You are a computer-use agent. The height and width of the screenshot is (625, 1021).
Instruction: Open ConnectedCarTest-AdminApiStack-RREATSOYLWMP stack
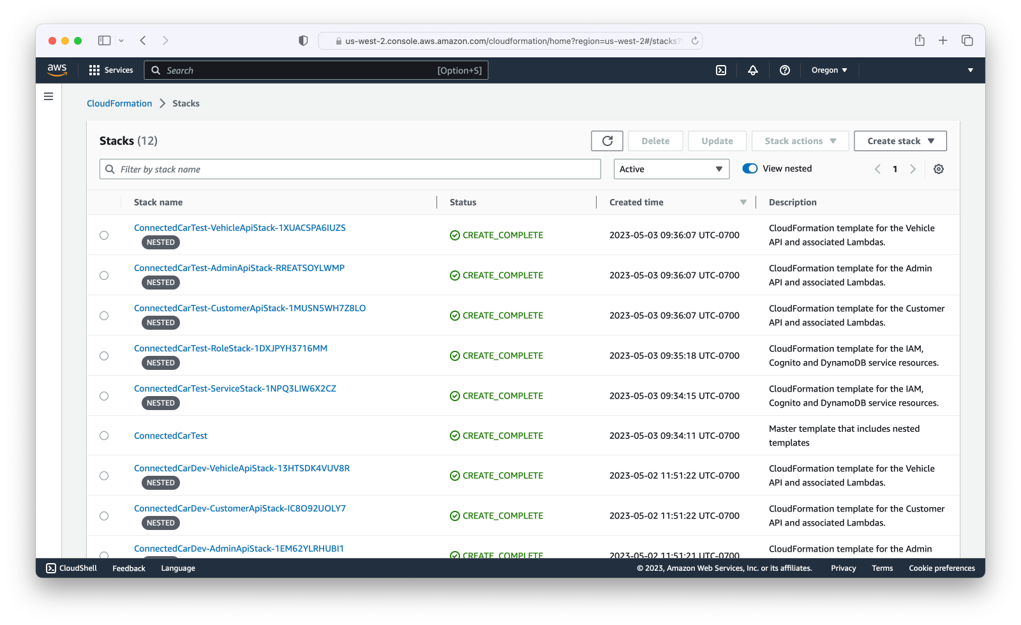(x=239, y=268)
